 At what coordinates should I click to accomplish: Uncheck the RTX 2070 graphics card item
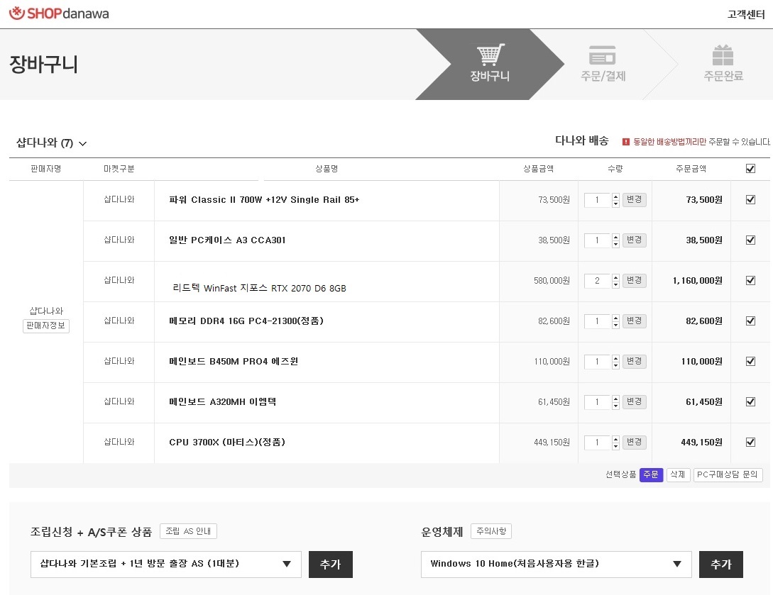pyautogui.click(x=750, y=280)
